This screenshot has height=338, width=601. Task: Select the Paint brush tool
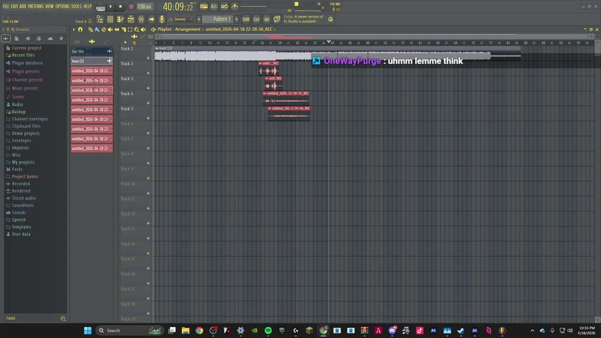pyautogui.click(x=97, y=30)
